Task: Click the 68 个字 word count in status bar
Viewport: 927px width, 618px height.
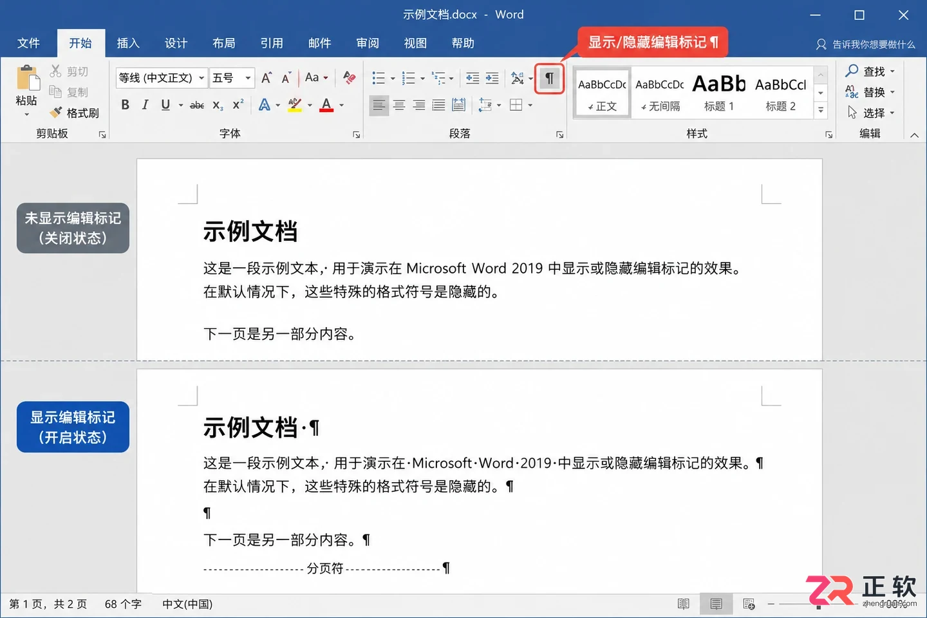Action: tap(123, 604)
